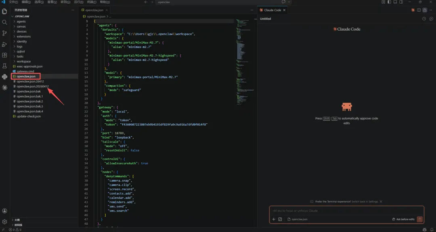Expand the extensions folder
The image size is (436, 232).
44,36
